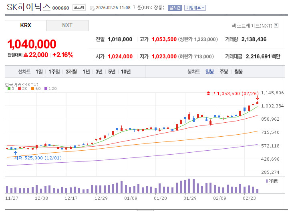Click the 실시간 real-time badge
The height and width of the screenshot is (211, 288).
coord(175,8)
